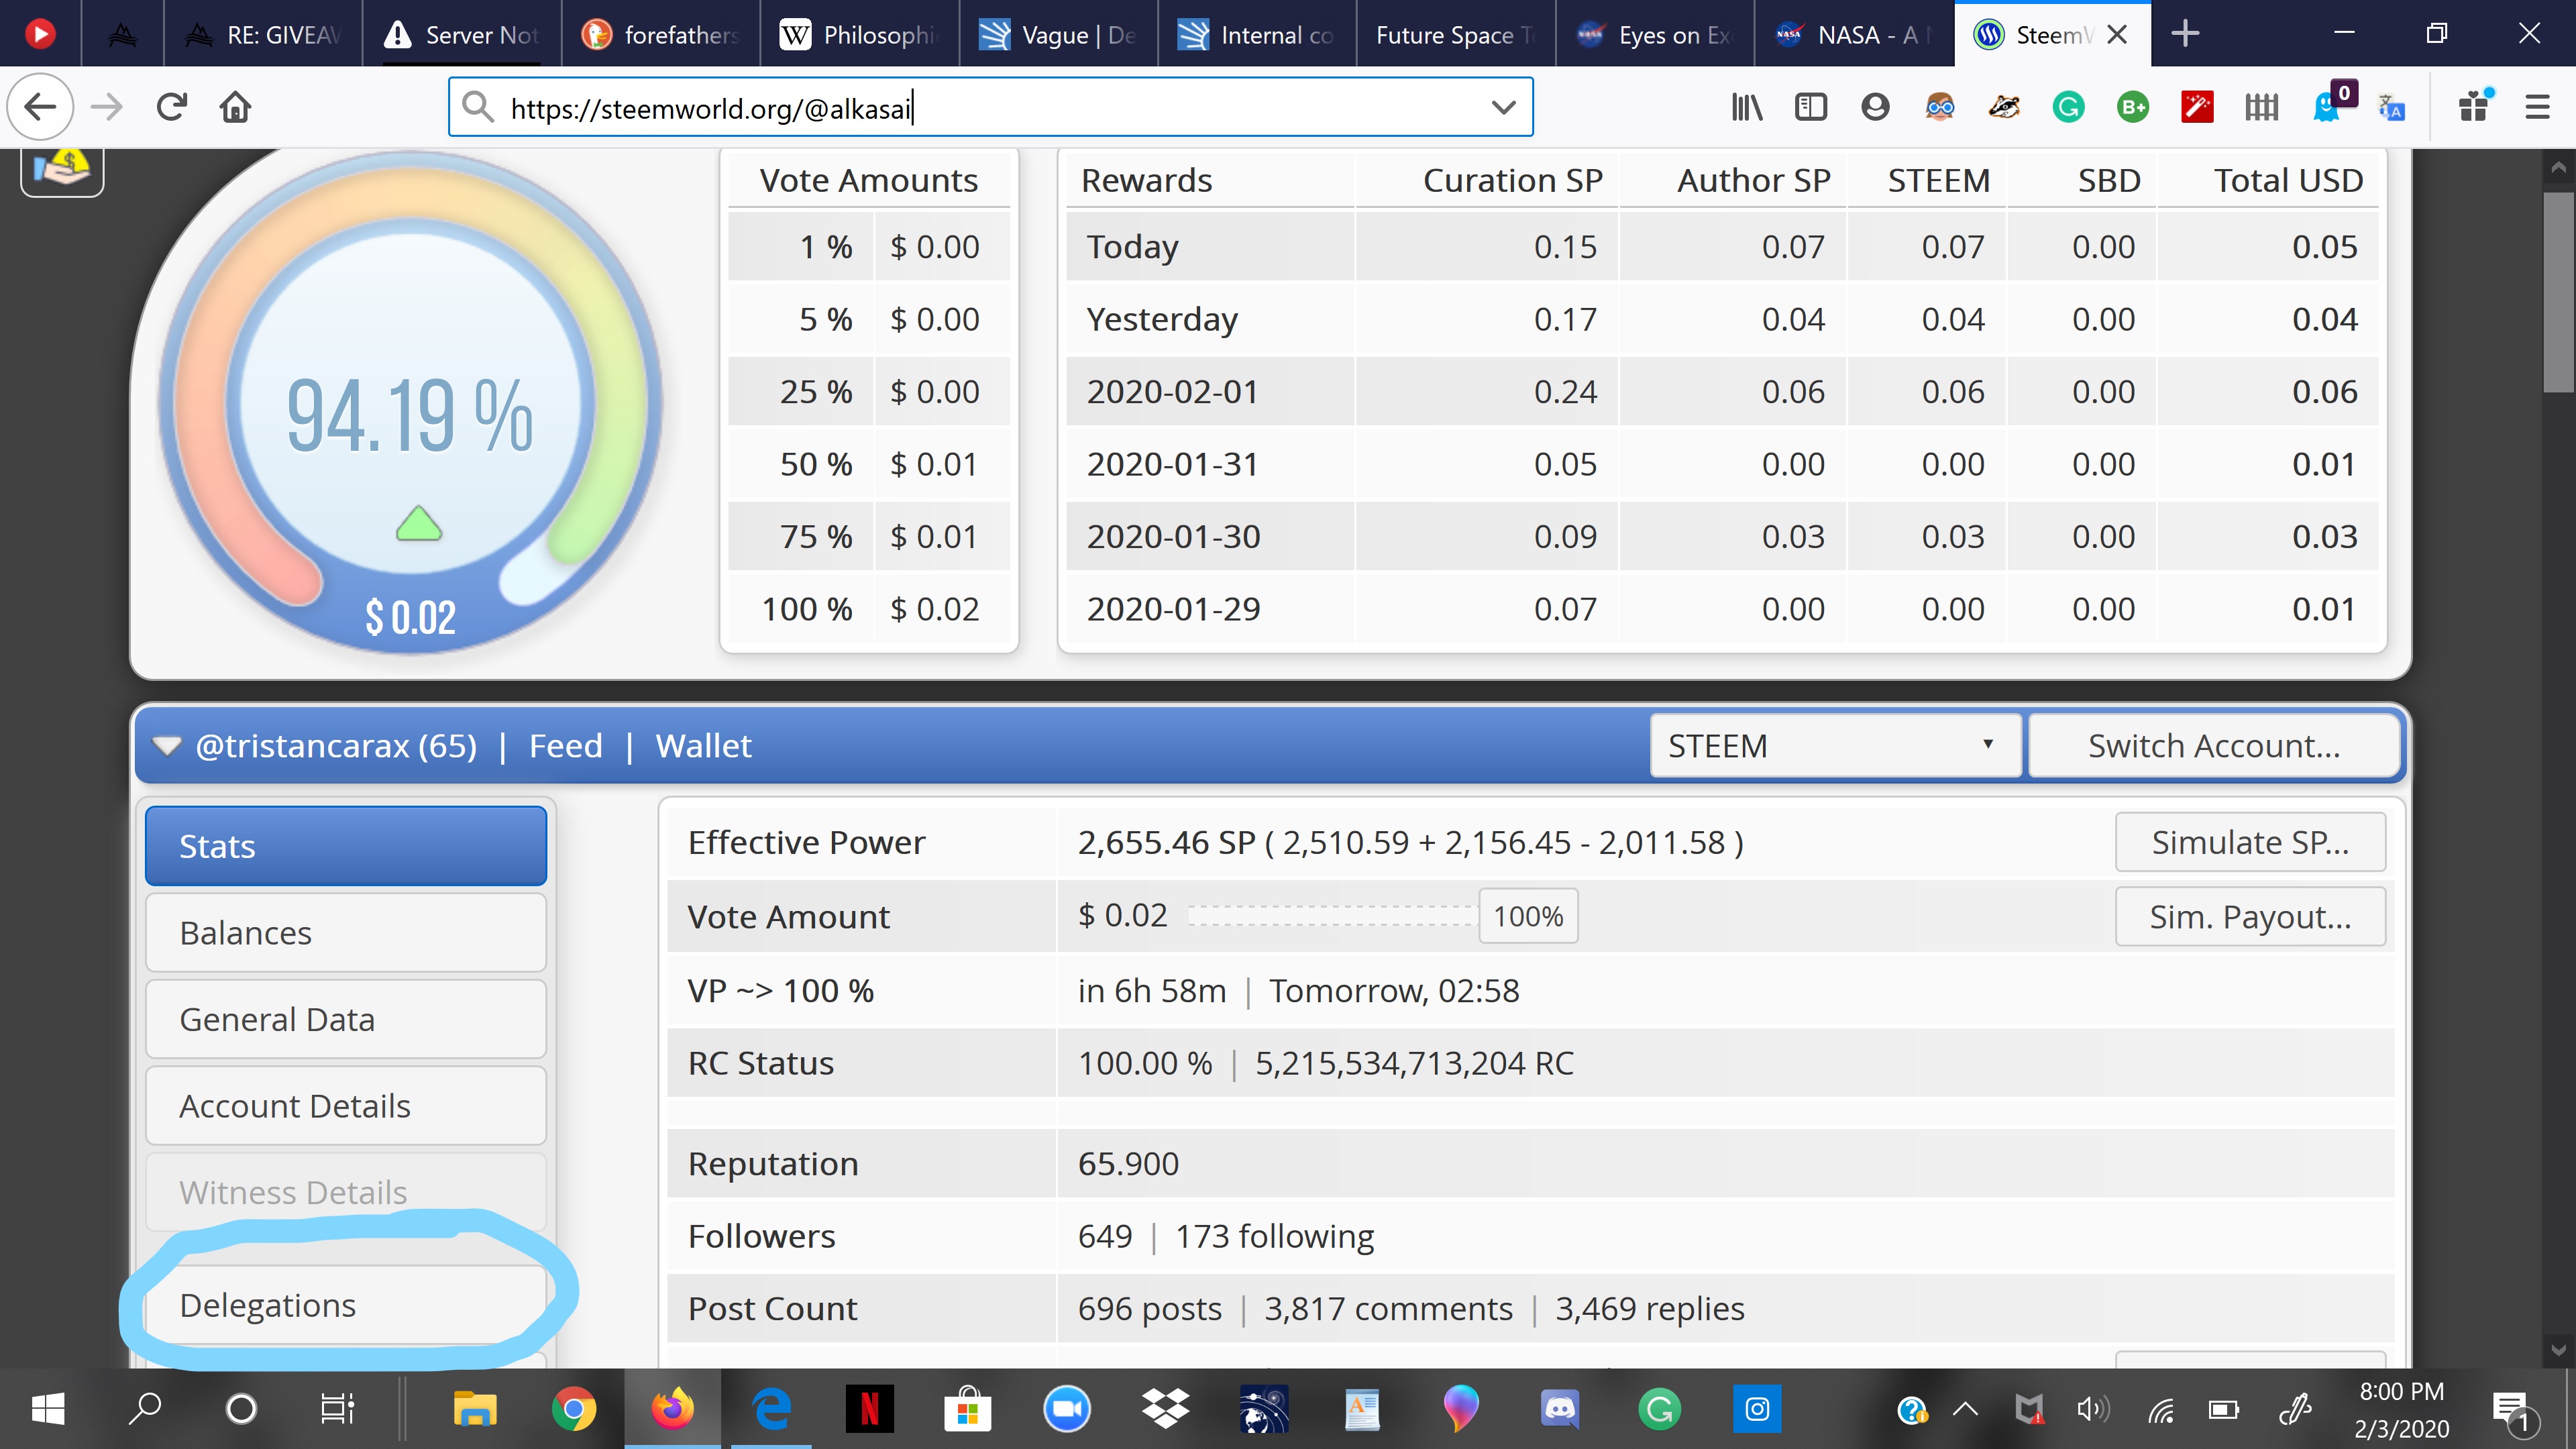The width and height of the screenshot is (2576, 1449).
Task: Reload the current page
Action: coord(172,107)
